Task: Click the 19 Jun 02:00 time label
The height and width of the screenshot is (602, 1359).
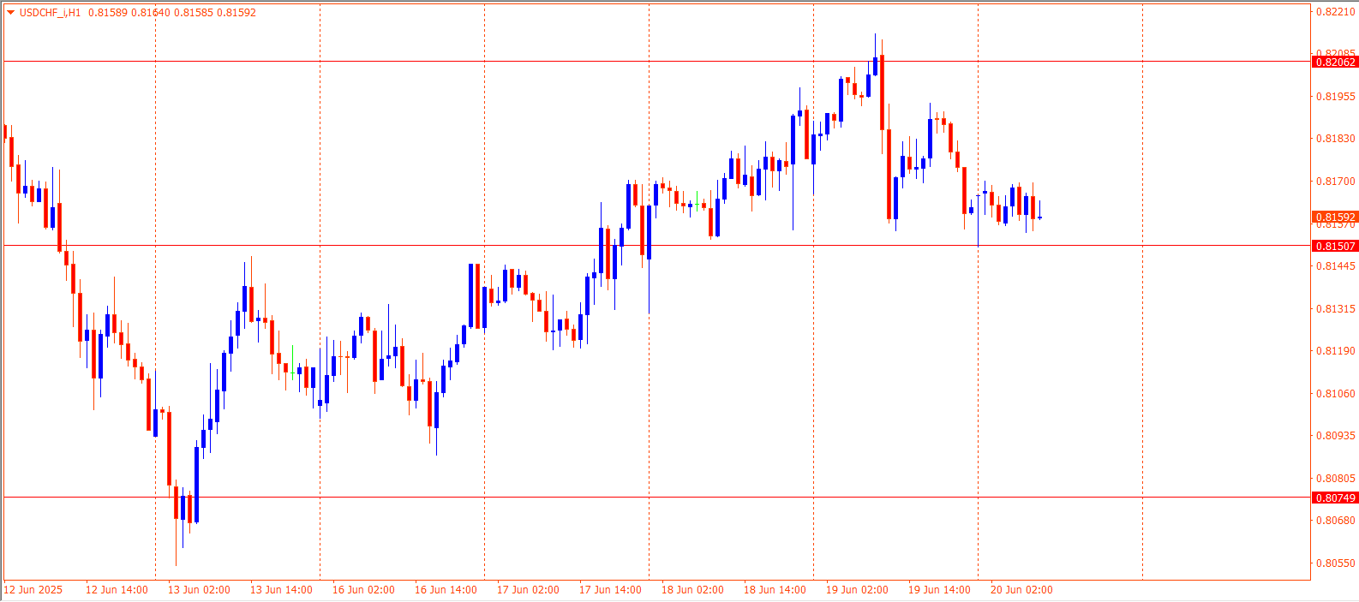Action: (857, 590)
